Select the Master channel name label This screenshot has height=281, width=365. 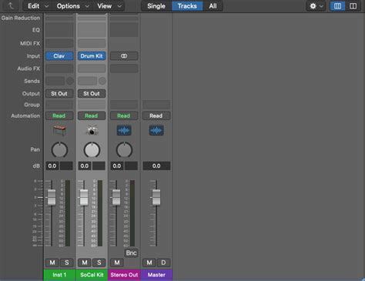(x=156, y=275)
